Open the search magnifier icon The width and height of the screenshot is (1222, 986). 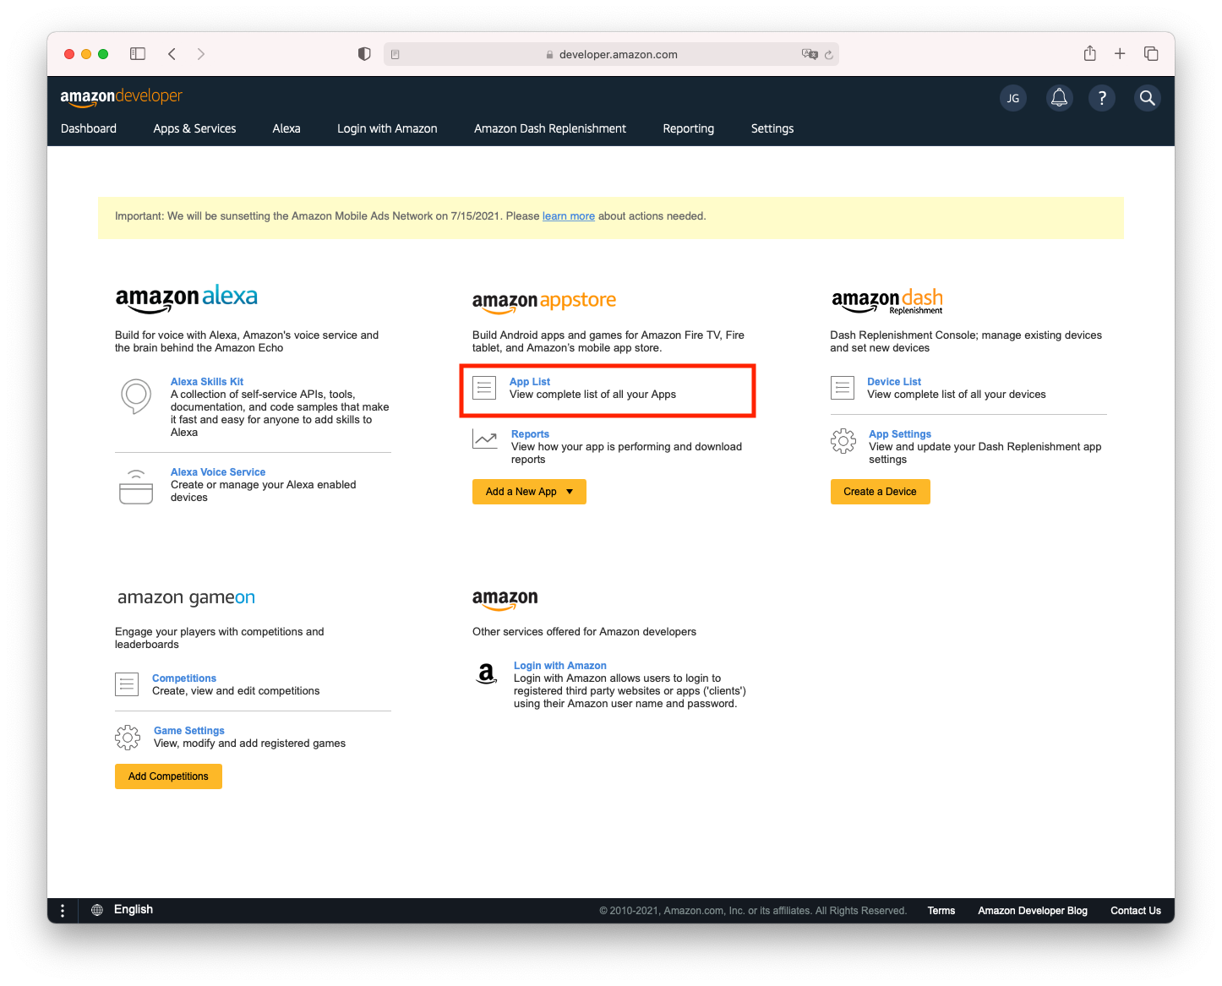1147,98
